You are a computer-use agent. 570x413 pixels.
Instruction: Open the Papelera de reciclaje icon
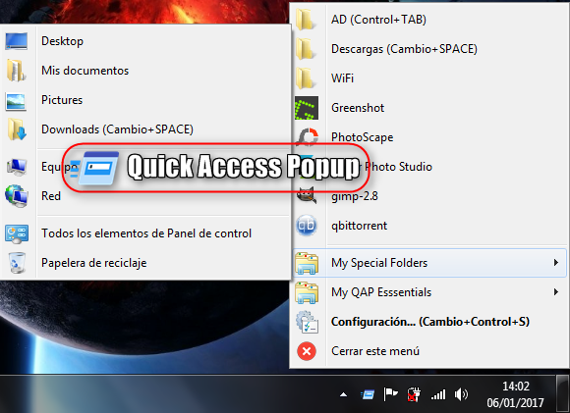click(x=17, y=263)
